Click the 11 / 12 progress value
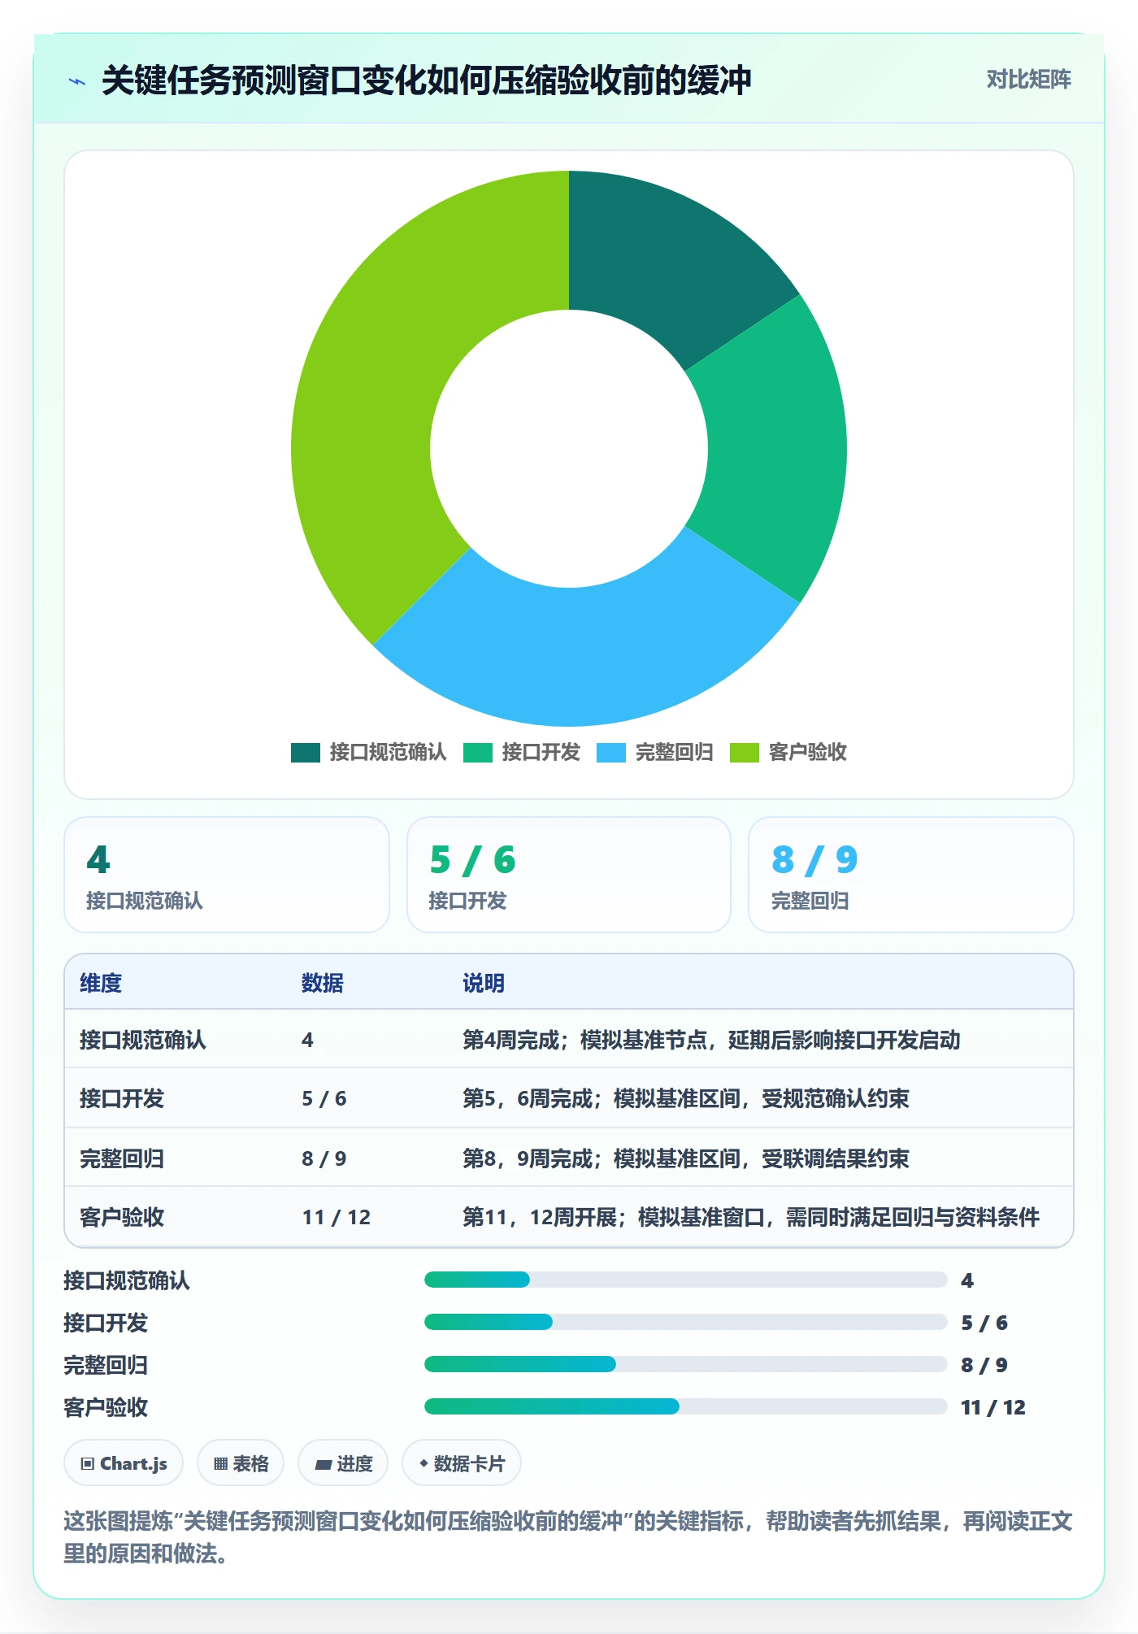 [x=993, y=1407]
